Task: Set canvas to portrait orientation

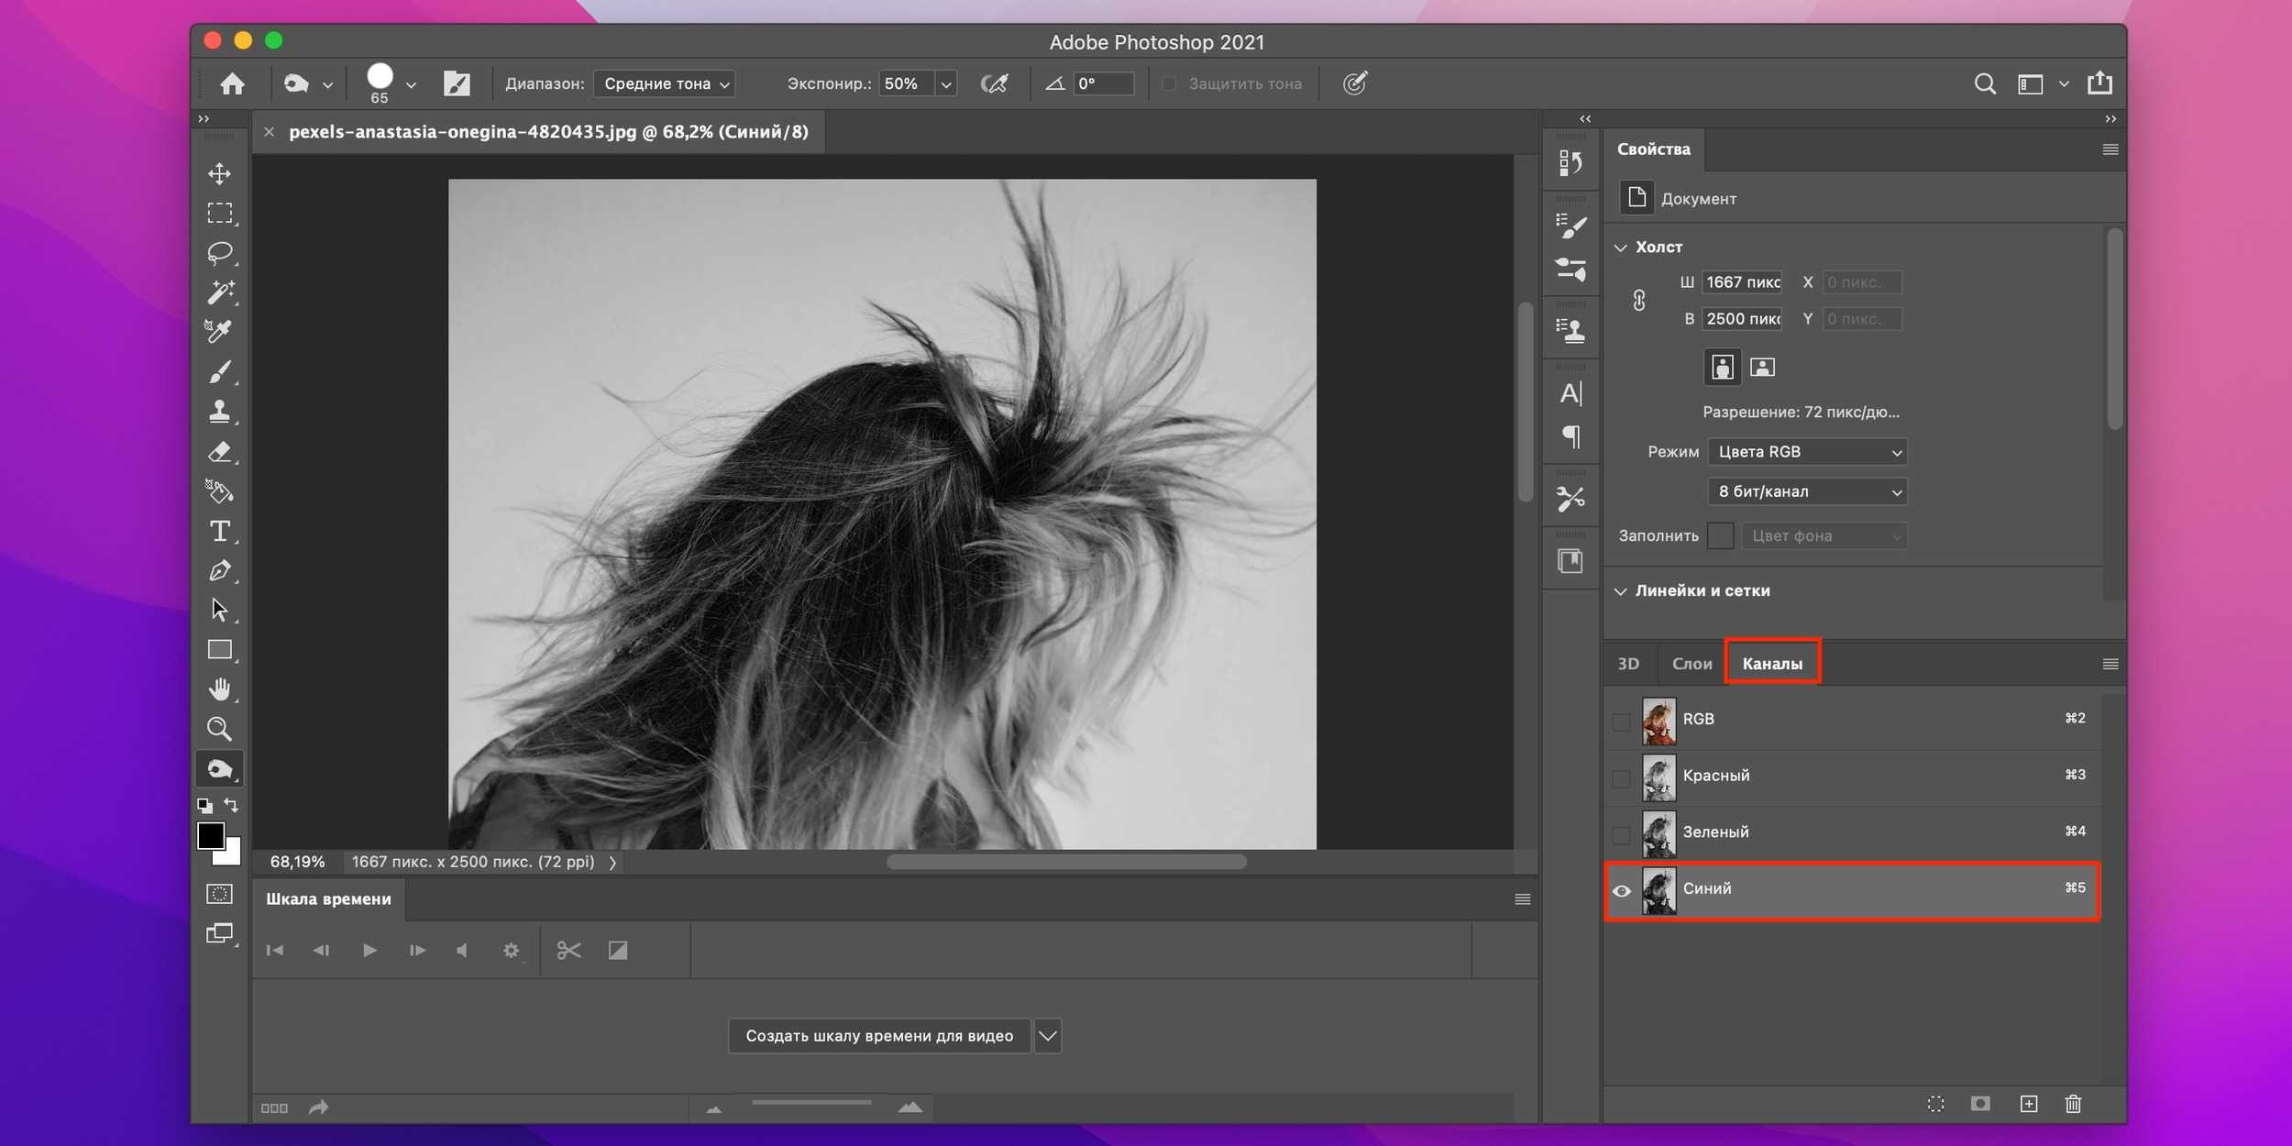Action: click(1723, 367)
